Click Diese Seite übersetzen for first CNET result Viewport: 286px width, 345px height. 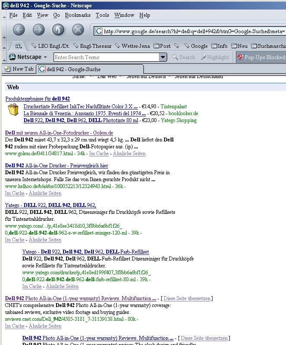point(187,298)
